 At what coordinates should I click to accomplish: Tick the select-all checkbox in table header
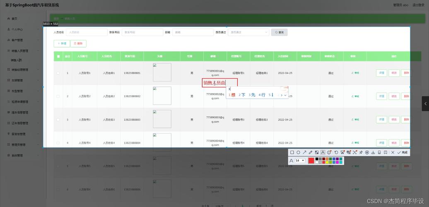pos(58,56)
